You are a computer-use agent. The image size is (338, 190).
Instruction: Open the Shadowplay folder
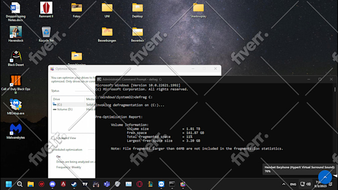(x=198, y=10)
